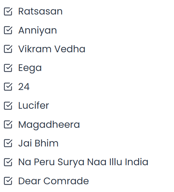
Task: Open the Dear Comrade list entry
Action: pos(54,181)
